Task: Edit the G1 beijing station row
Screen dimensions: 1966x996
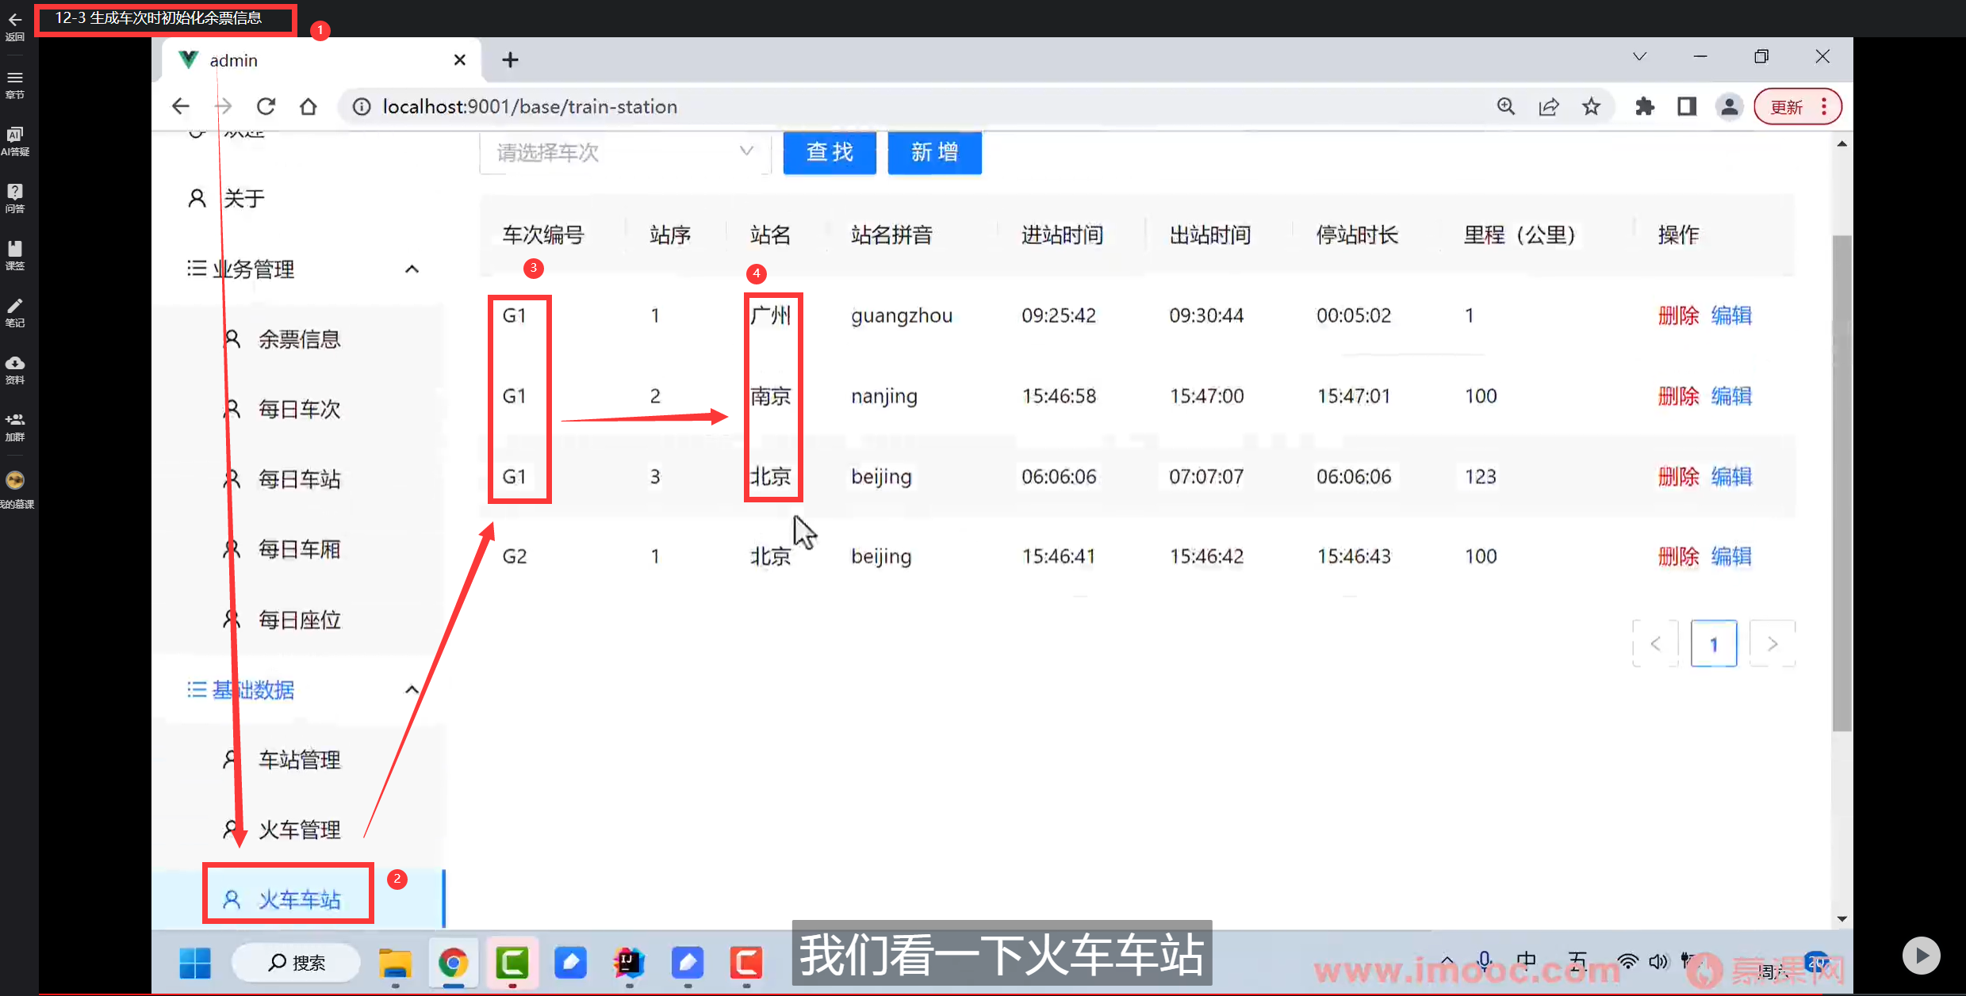Action: coord(1731,476)
